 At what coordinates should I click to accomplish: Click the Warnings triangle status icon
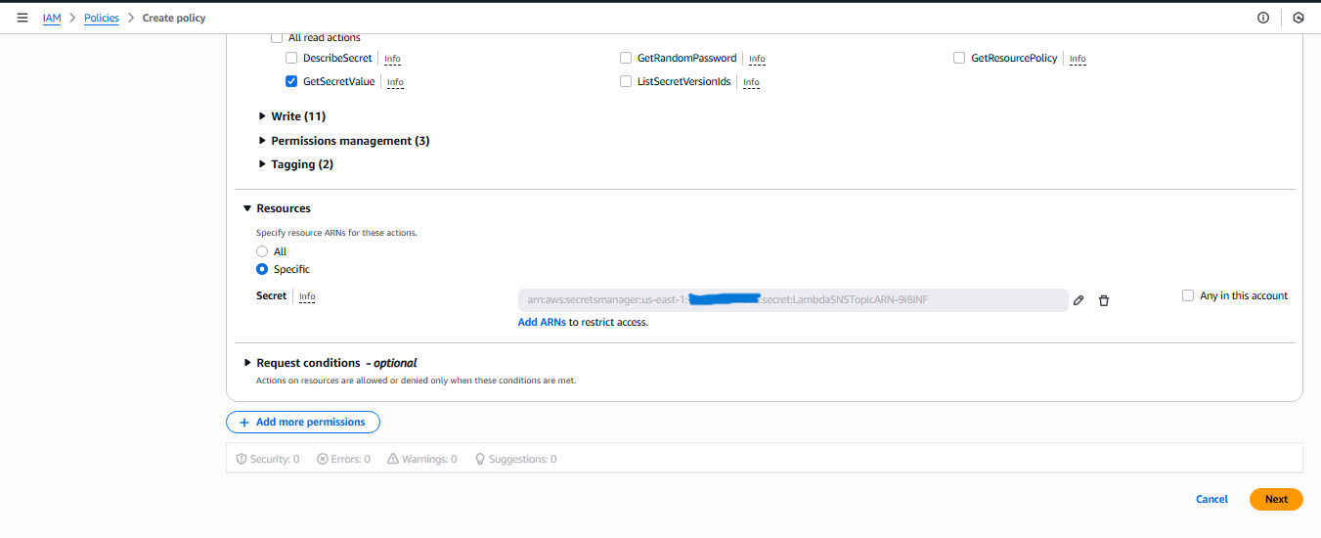(x=393, y=459)
